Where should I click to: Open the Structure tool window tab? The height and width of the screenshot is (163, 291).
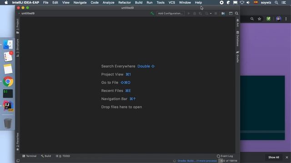click(18, 48)
